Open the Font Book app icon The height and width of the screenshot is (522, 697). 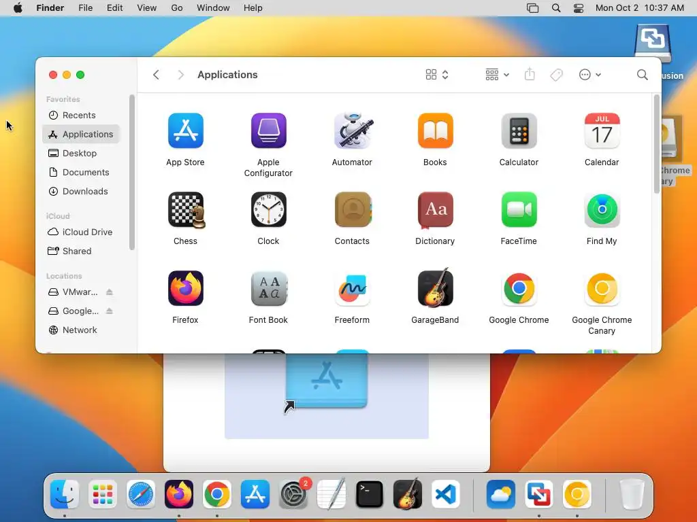click(x=268, y=288)
